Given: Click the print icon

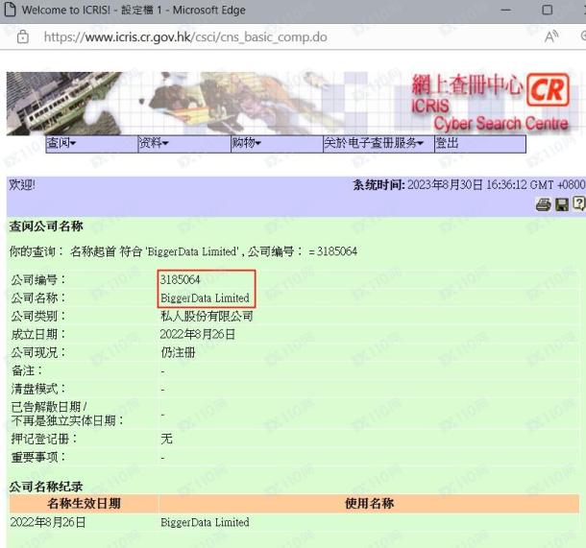Looking at the screenshot, I should [543, 204].
